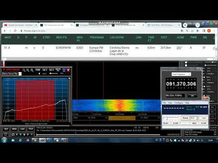Toggle the second checkbox in right SDR panel
The width and height of the screenshot is (218, 163).
click(x=186, y=65)
